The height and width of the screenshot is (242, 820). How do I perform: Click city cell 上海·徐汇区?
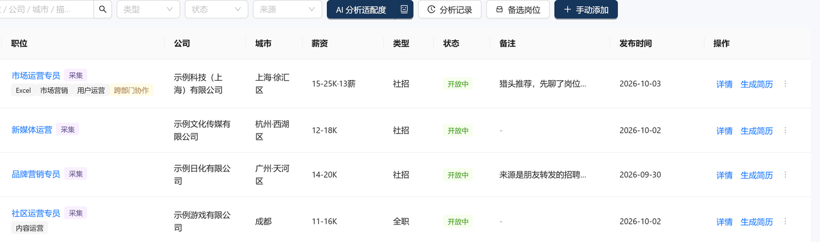point(272,84)
